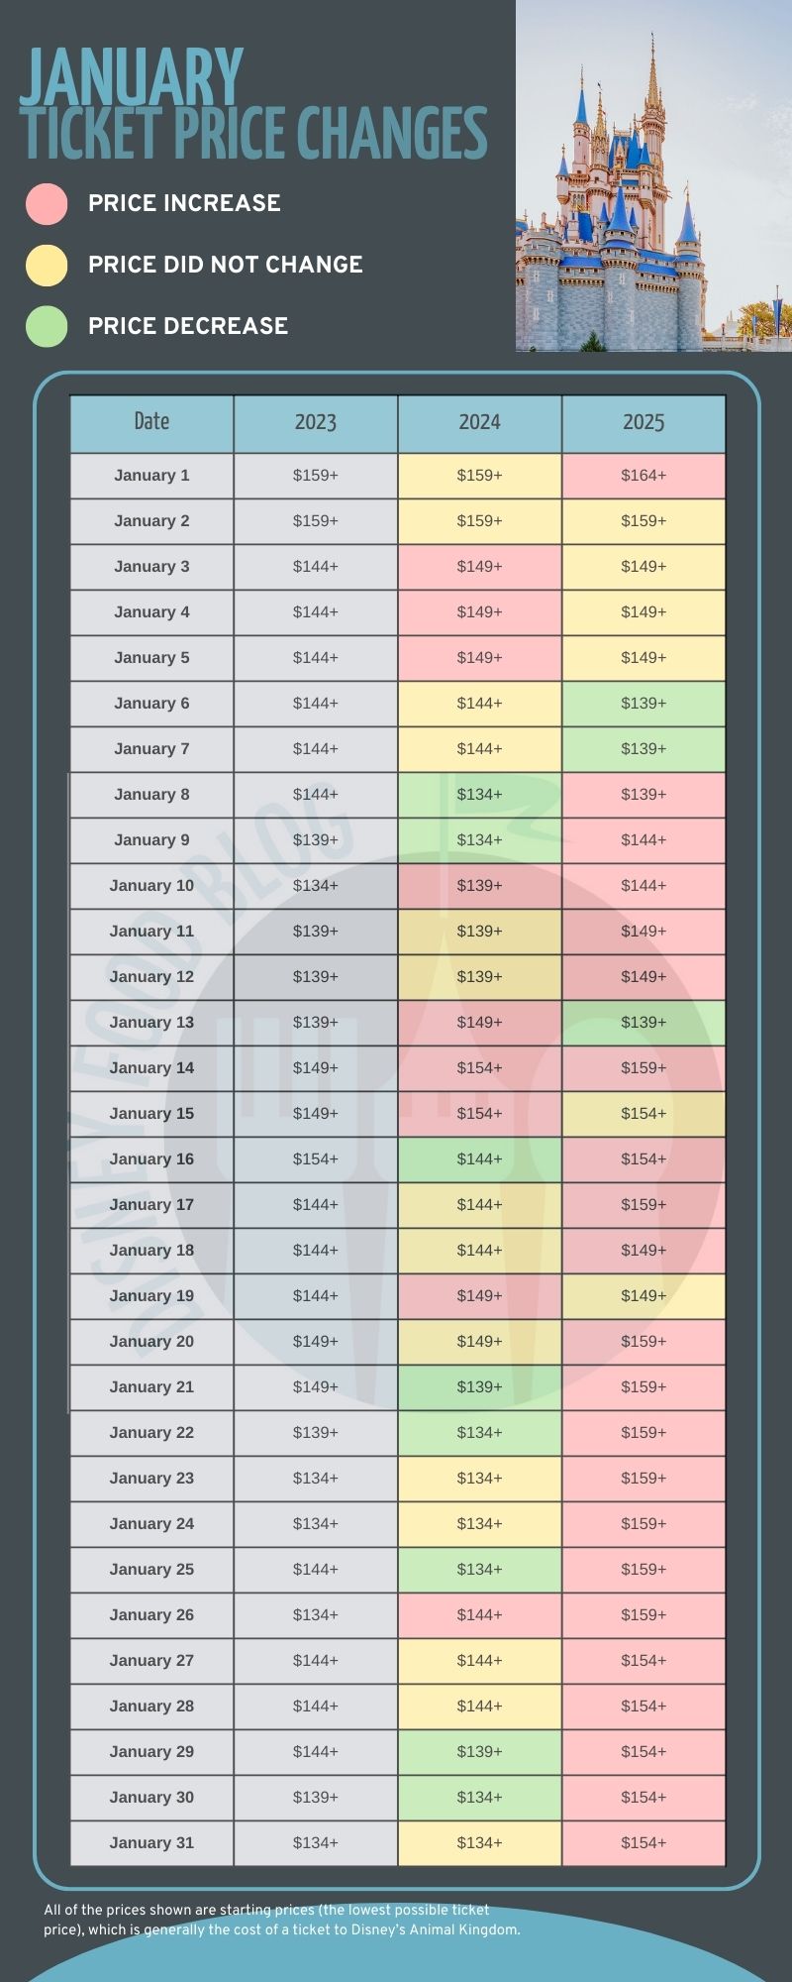The height and width of the screenshot is (1982, 792).
Task: Click the yellow Price Did Not Change circle
Action: (47, 265)
